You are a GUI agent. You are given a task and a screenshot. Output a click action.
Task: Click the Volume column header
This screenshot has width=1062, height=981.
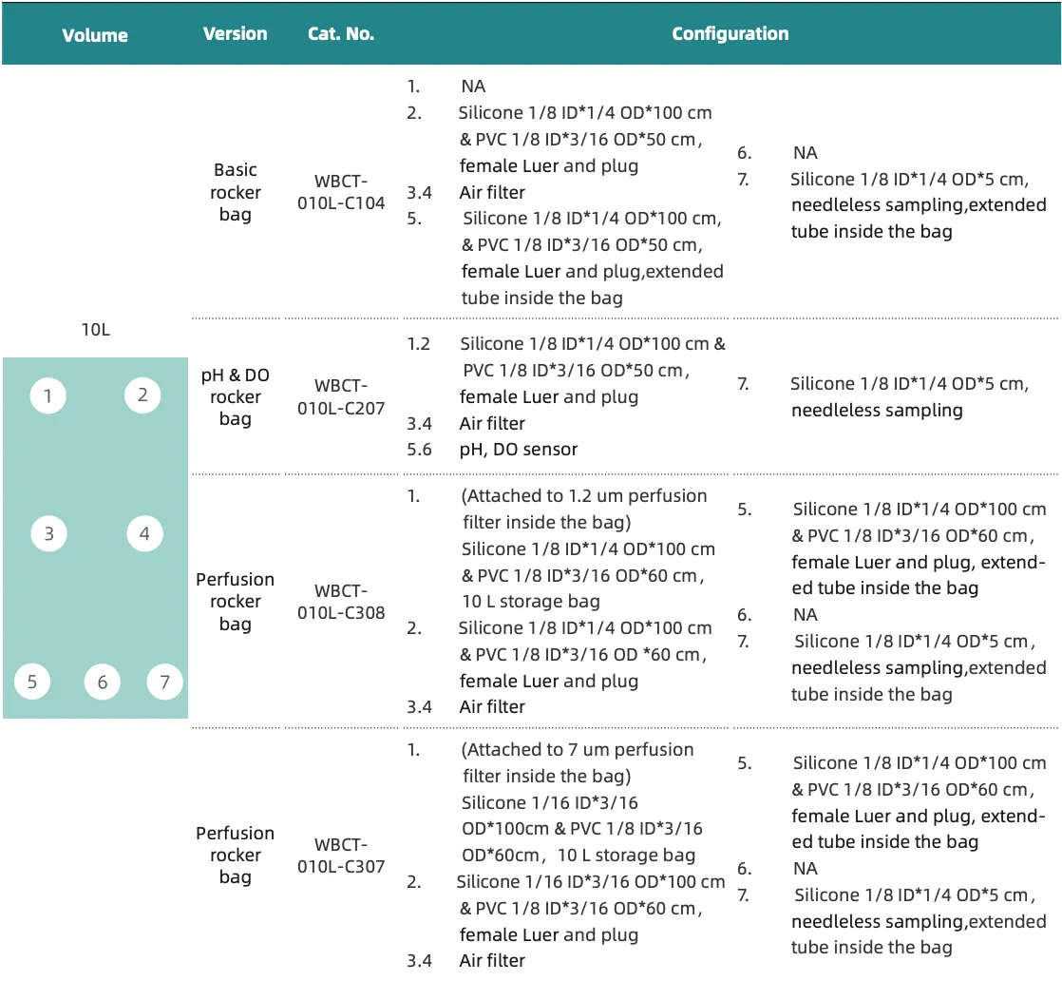click(95, 35)
